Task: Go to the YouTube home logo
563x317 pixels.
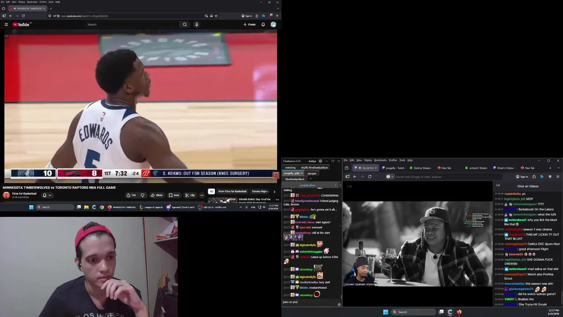Action: click(x=21, y=25)
